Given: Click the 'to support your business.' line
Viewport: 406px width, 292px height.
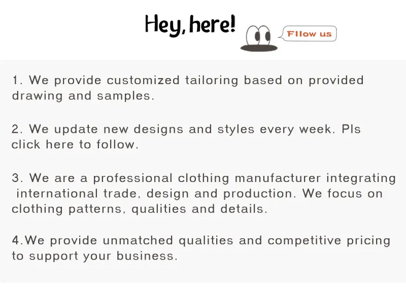Looking at the screenshot, I should [x=94, y=256].
